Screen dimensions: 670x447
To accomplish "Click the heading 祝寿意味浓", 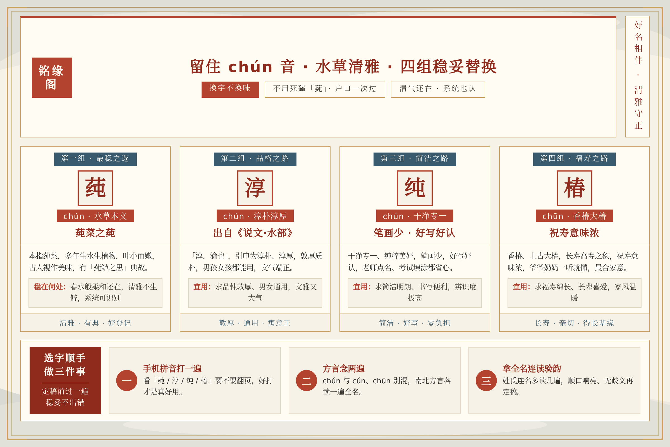I will click(x=575, y=233).
